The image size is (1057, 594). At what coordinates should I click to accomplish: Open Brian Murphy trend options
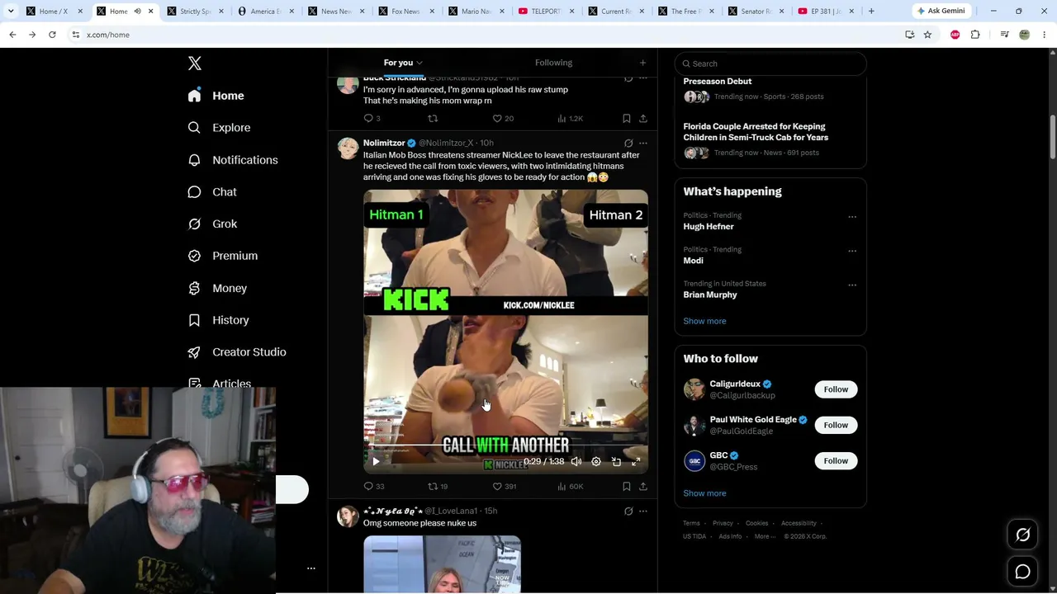coord(852,285)
